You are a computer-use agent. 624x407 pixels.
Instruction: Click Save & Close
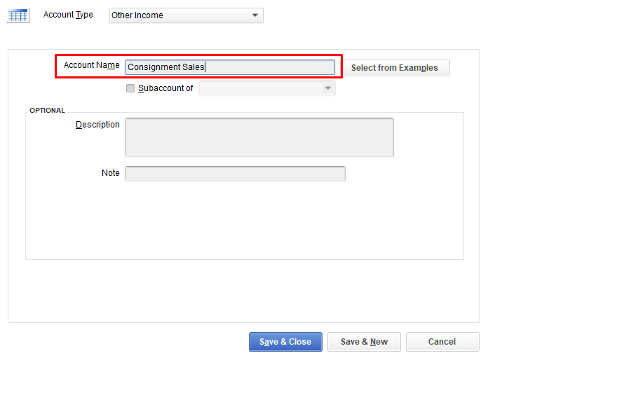(x=285, y=342)
